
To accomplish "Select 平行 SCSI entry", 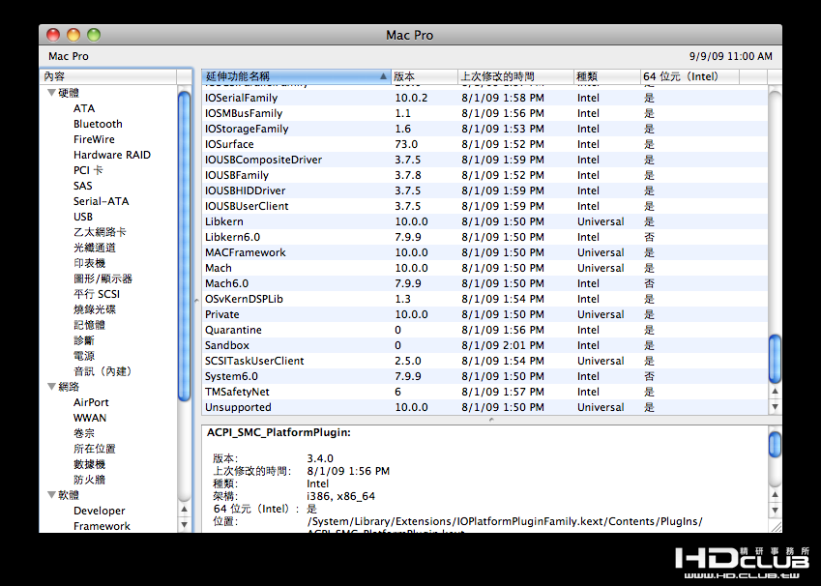I will click(97, 294).
